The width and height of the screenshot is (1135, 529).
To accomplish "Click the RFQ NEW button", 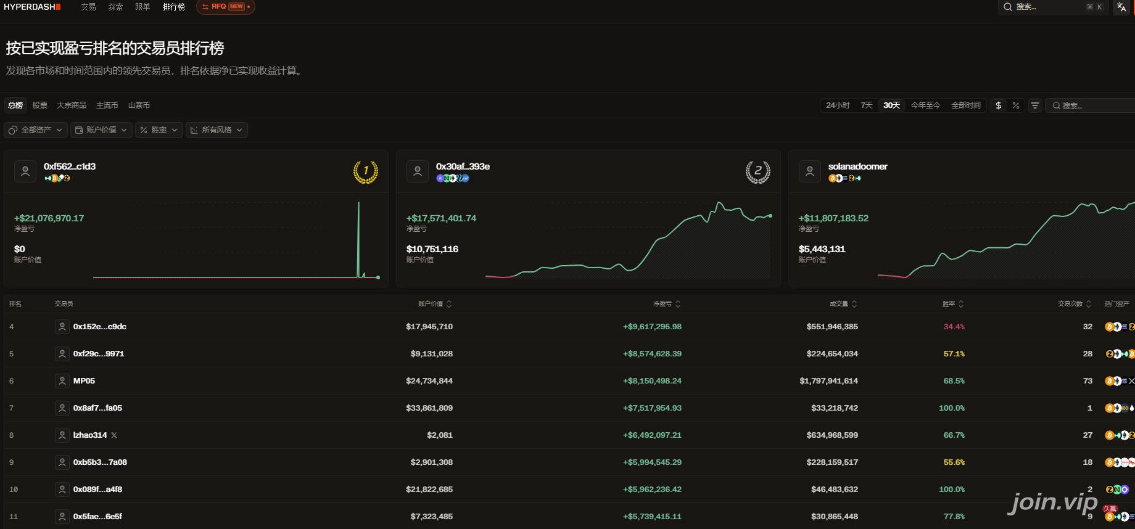I will pos(226,7).
